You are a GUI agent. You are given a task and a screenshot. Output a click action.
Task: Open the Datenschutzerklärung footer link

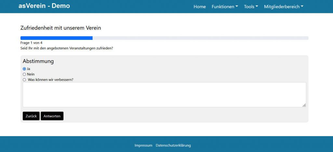tap(173, 146)
